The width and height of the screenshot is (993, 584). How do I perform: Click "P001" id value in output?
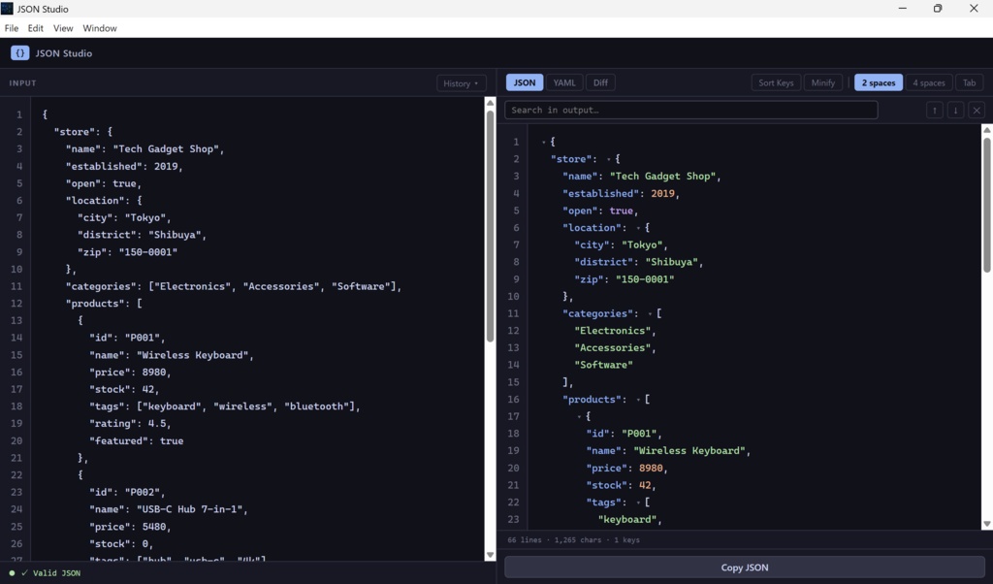coord(639,434)
